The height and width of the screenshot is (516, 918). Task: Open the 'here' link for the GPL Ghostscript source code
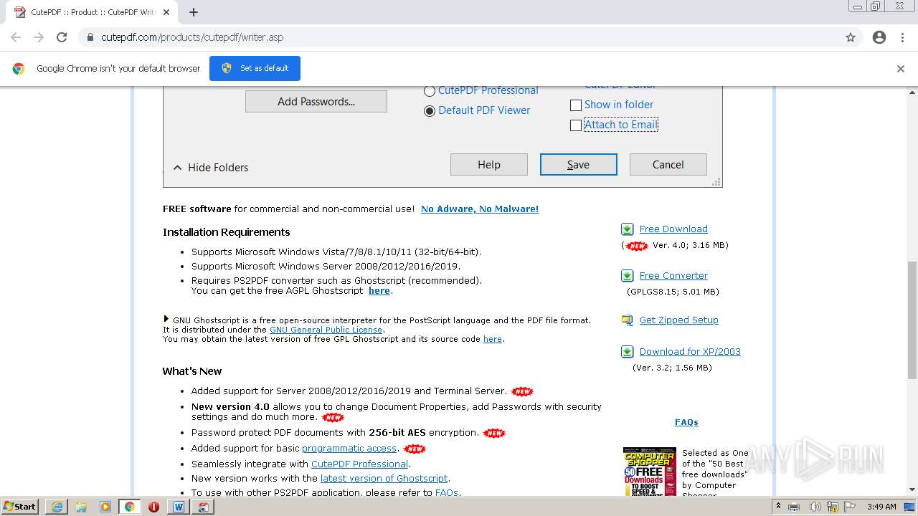(x=493, y=339)
